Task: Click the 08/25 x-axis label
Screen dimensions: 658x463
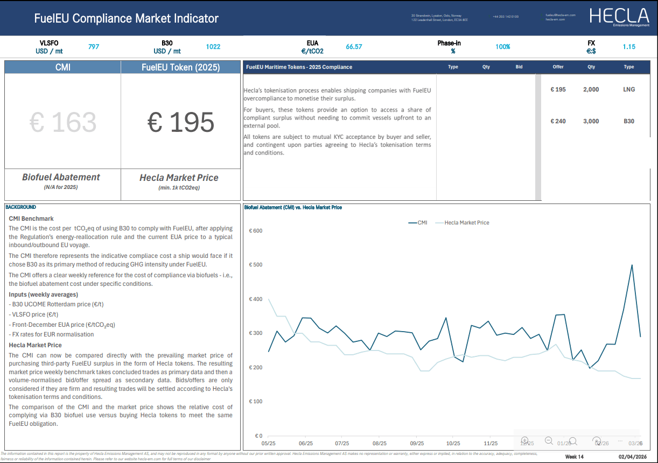Action: (x=380, y=444)
